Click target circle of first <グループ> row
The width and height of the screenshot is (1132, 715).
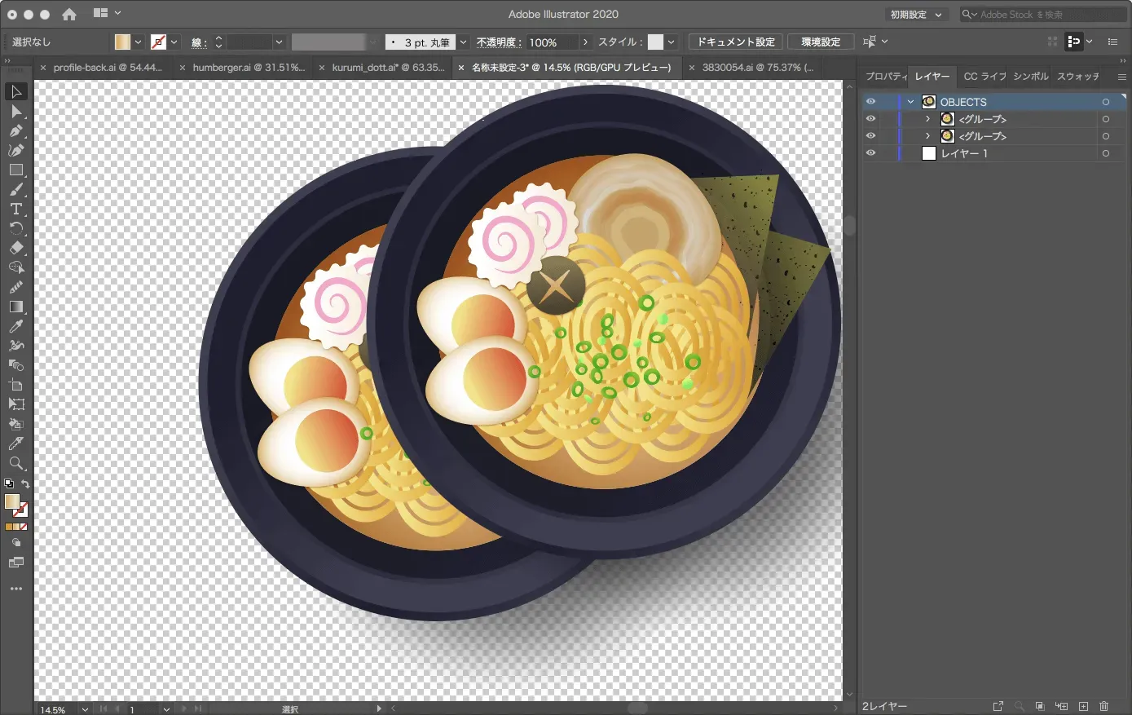1106,119
